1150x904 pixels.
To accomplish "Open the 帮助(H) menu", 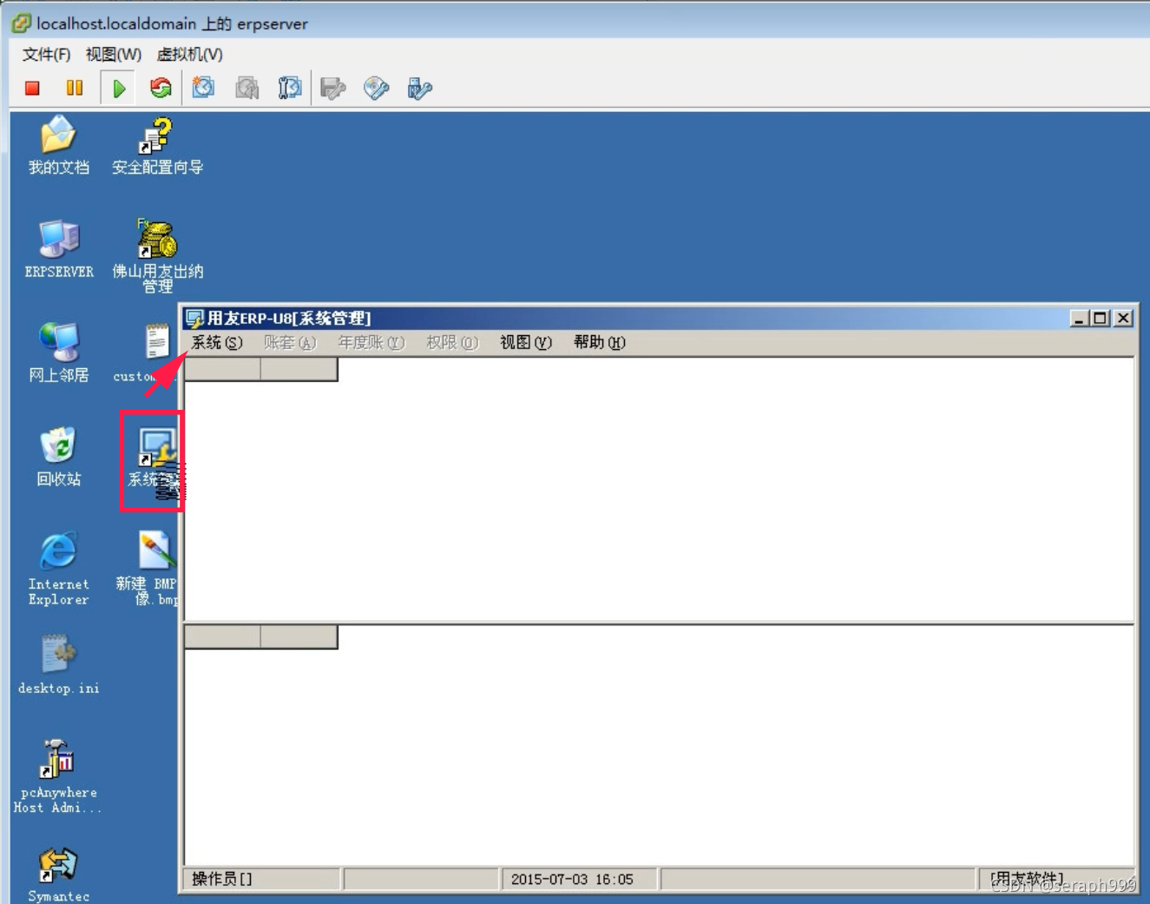I will pyautogui.click(x=600, y=342).
